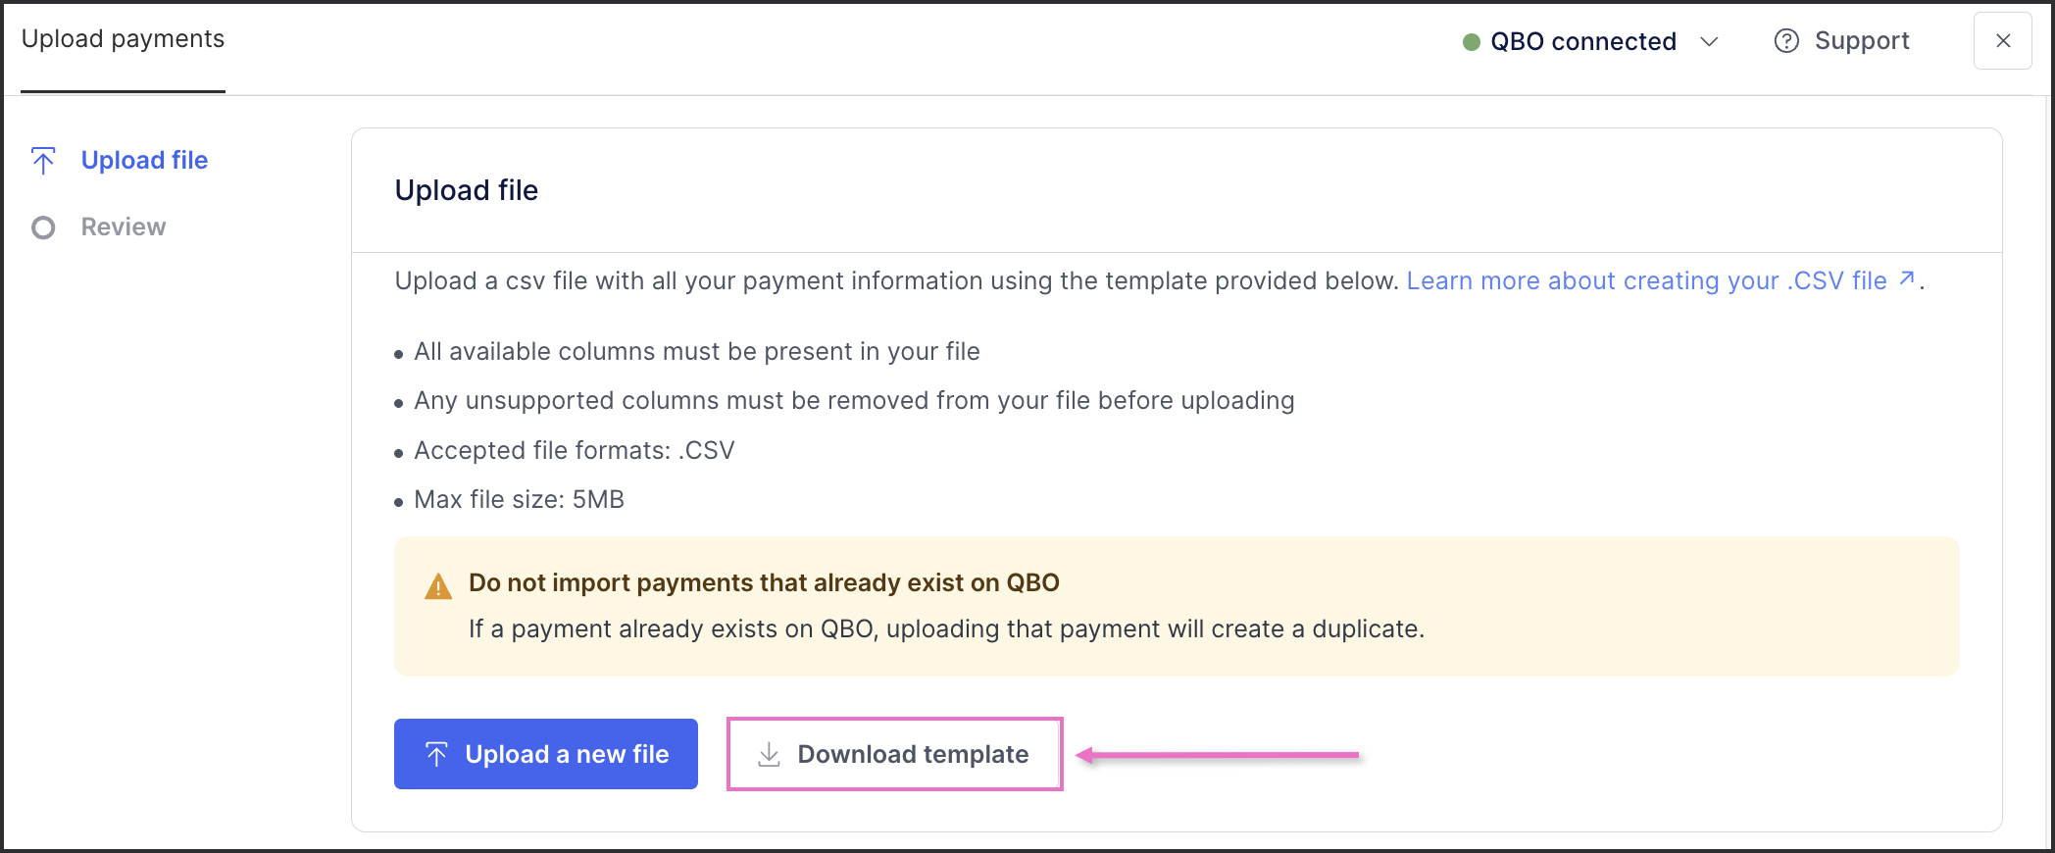Select the Upload file step label
The height and width of the screenshot is (853, 2055).
click(144, 160)
